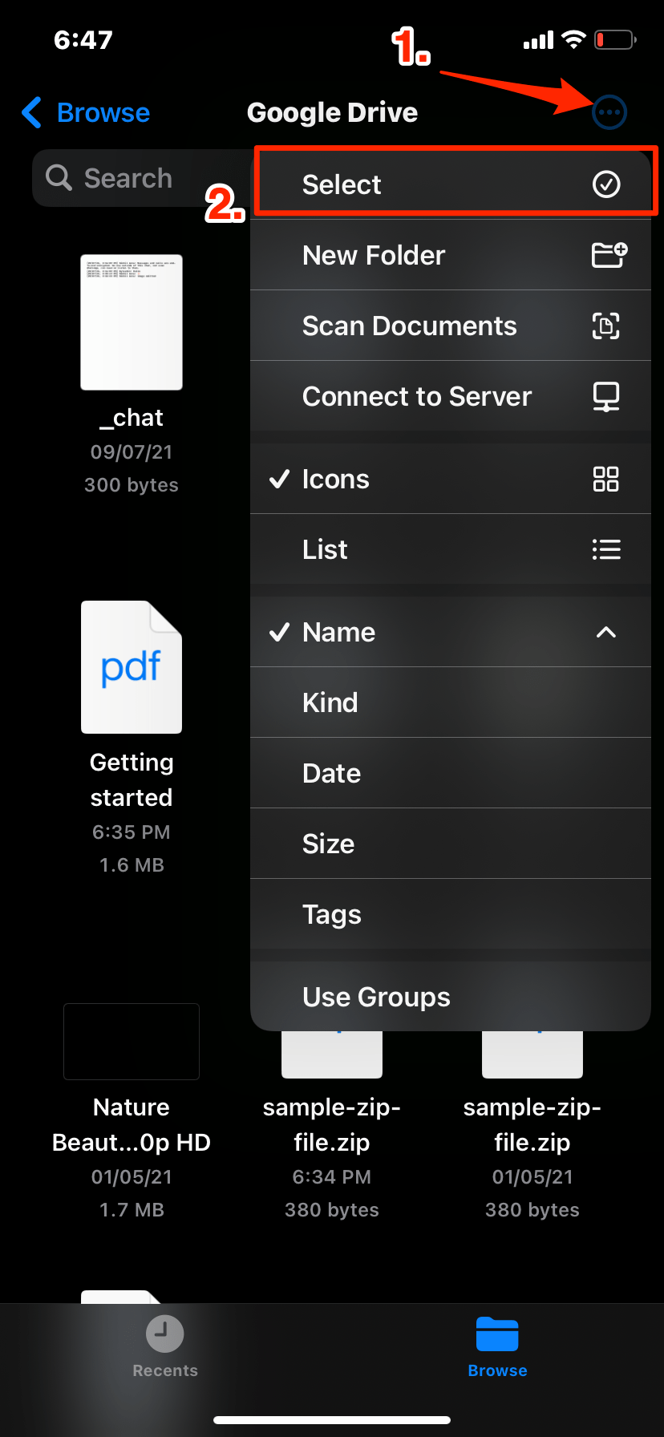Tap the Icons grid view icon
The width and height of the screenshot is (664, 1437).
(x=606, y=480)
